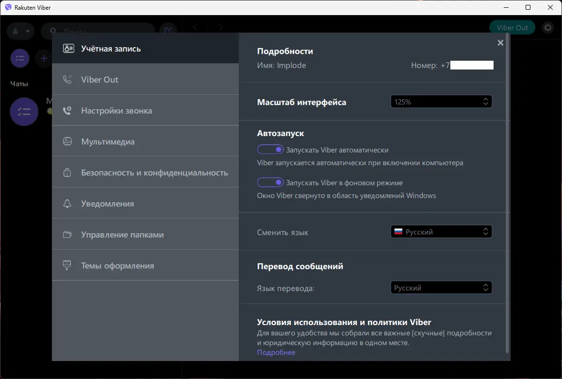
Task: Click the phone icon next to Viber Out
Action: [x=67, y=80]
